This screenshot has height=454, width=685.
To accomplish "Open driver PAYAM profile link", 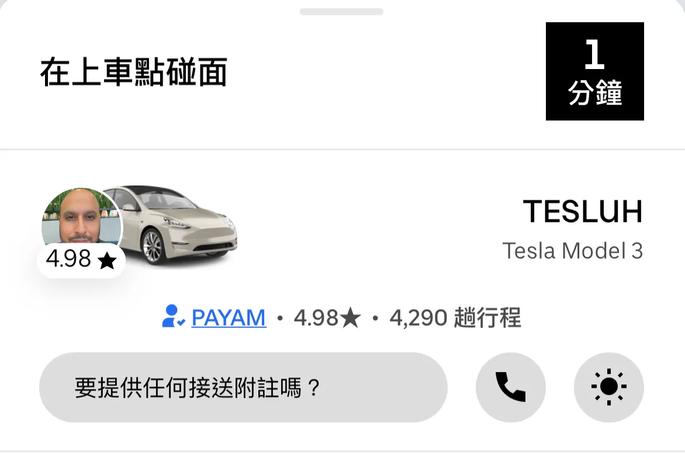I will (229, 318).
